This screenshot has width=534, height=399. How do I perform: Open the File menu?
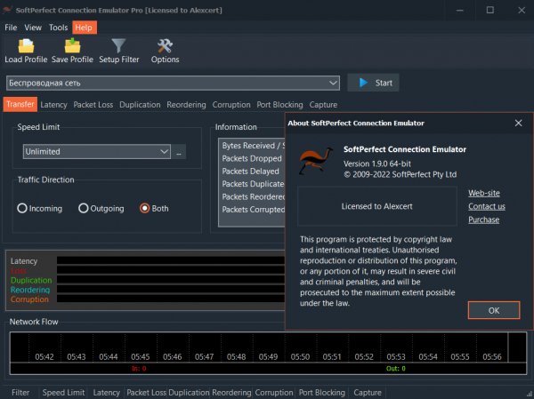coord(11,28)
